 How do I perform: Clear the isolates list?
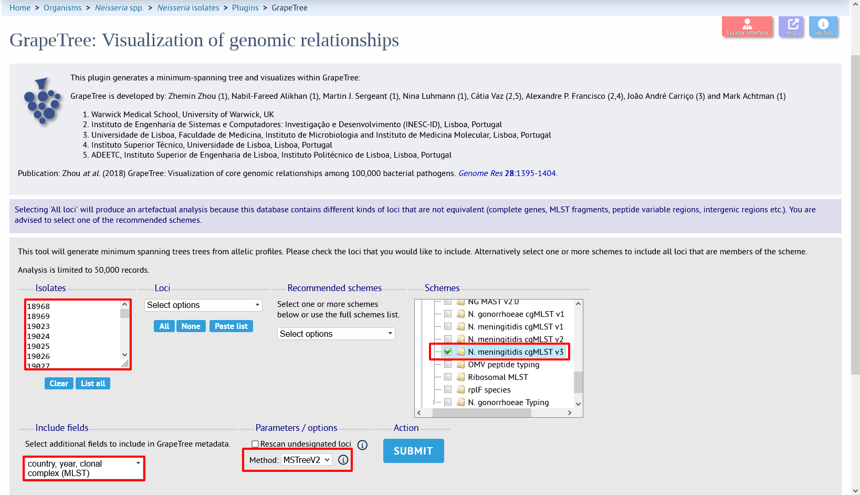59,384
